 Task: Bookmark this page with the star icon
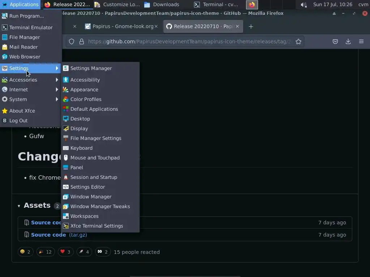(298, 42)
